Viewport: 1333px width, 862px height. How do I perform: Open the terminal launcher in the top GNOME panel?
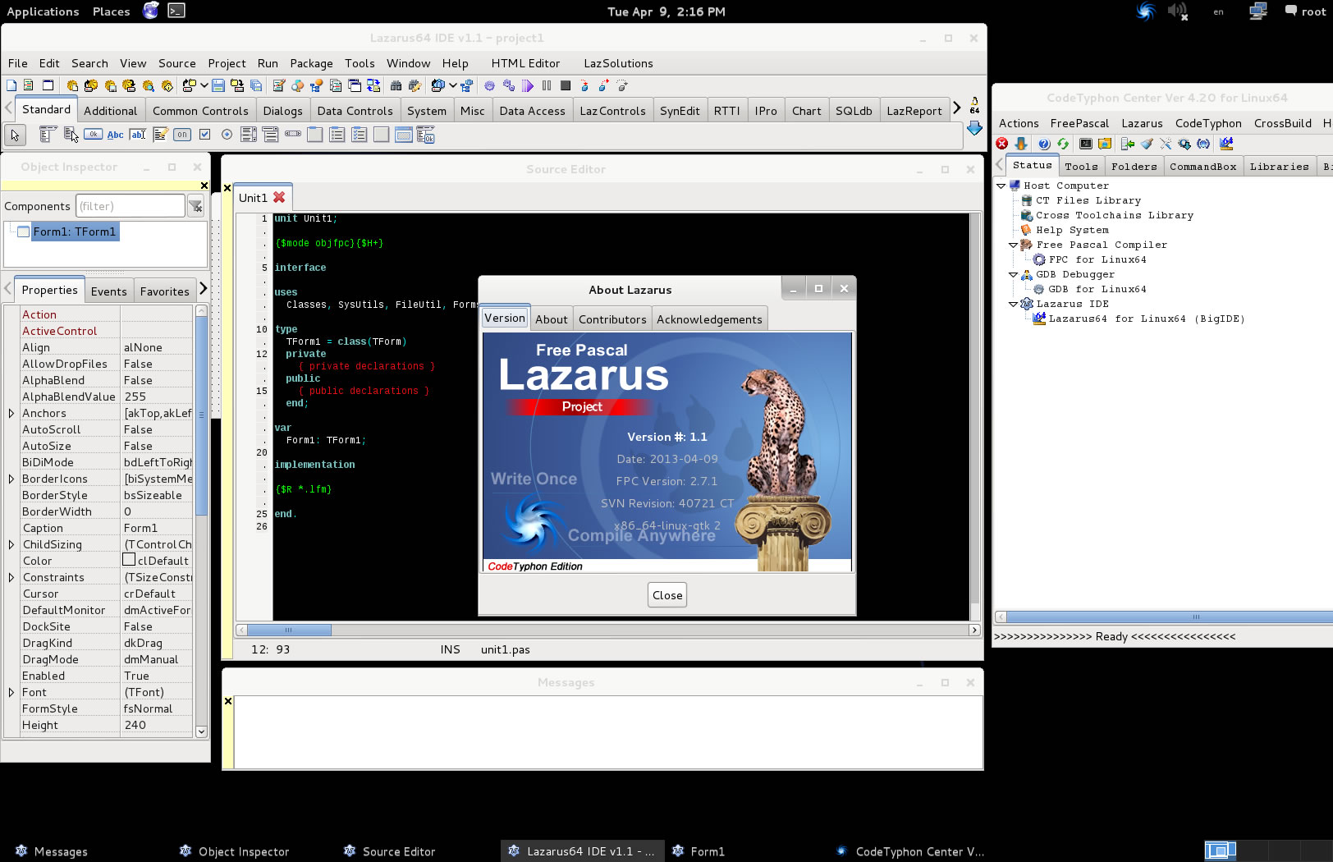(x=176, y=11)
